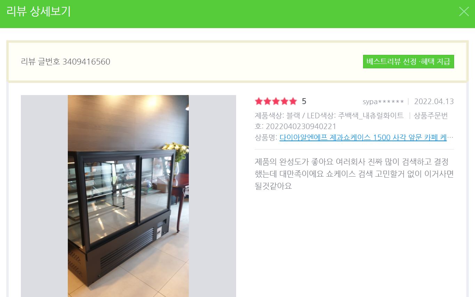Click the truncated ellipsis ending the product name
475x297 pixels.
(450, 138)
